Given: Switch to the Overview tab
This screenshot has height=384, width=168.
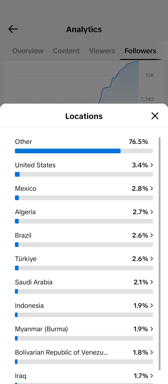Looking at the screenshot, I should point(28,51).
